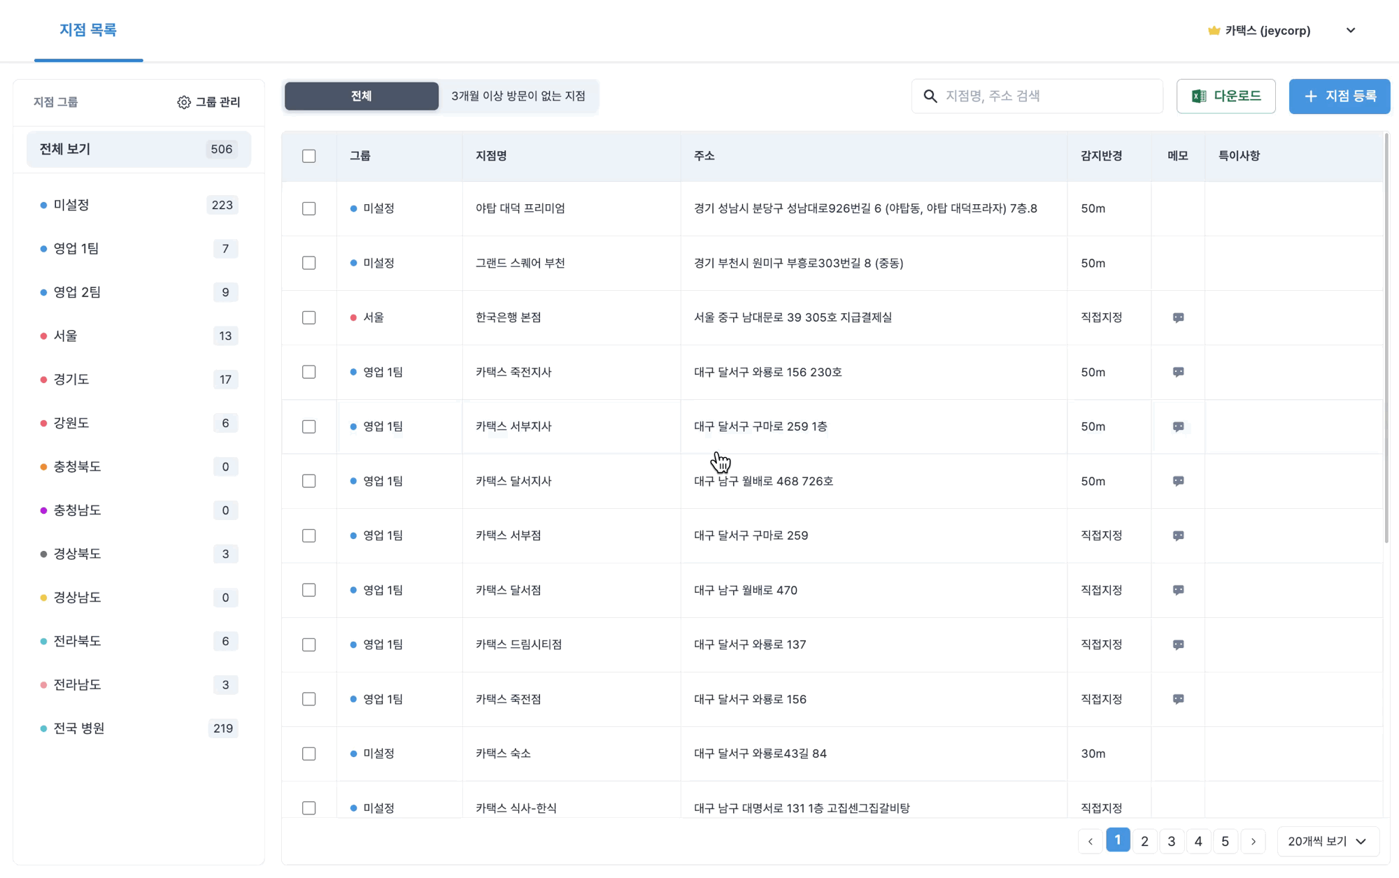
Task: Click the crown icon beside 카택스 account
Action: (x=1214, y=31)
